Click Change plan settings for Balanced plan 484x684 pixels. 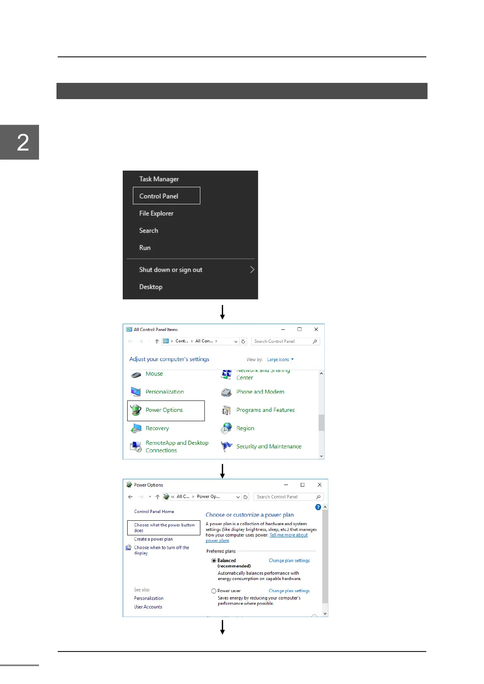(x=289, y=561)
